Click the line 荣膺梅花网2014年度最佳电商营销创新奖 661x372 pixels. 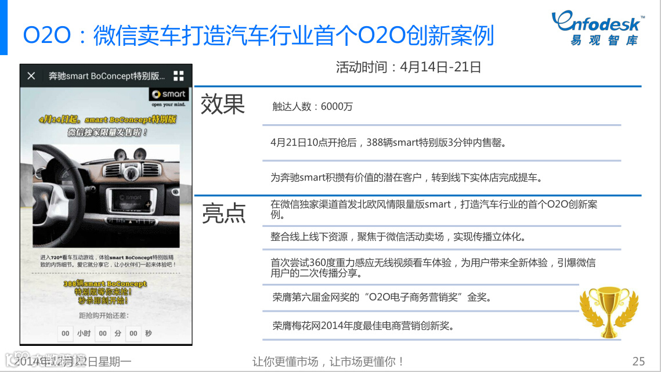363,326
